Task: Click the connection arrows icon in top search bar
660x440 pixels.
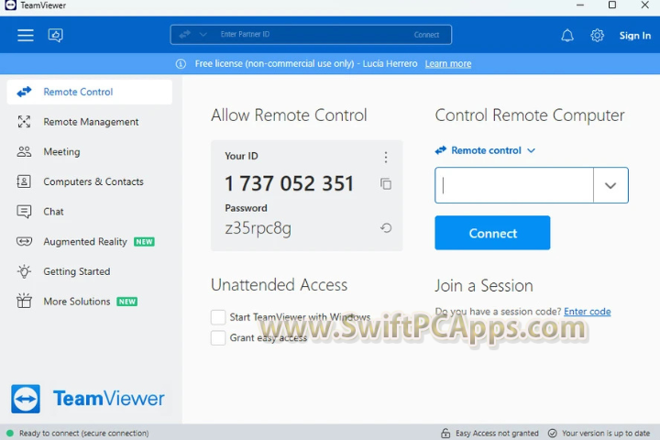Action: 185,35
